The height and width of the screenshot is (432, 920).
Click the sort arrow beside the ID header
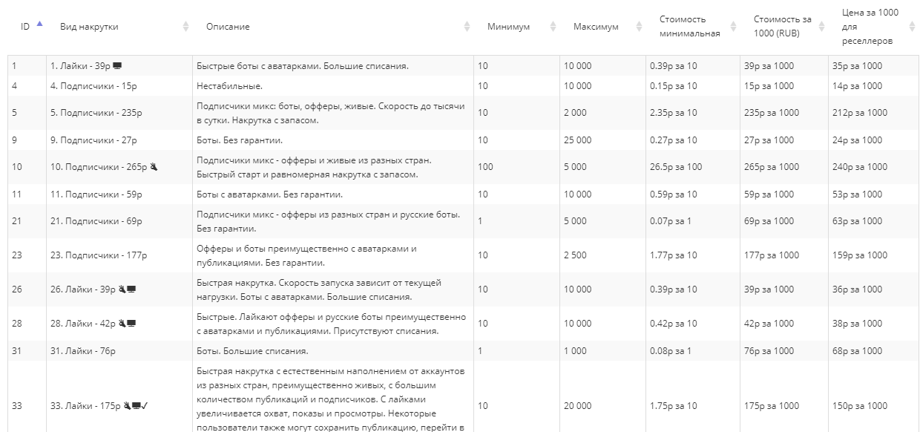(x=39, y=24)
